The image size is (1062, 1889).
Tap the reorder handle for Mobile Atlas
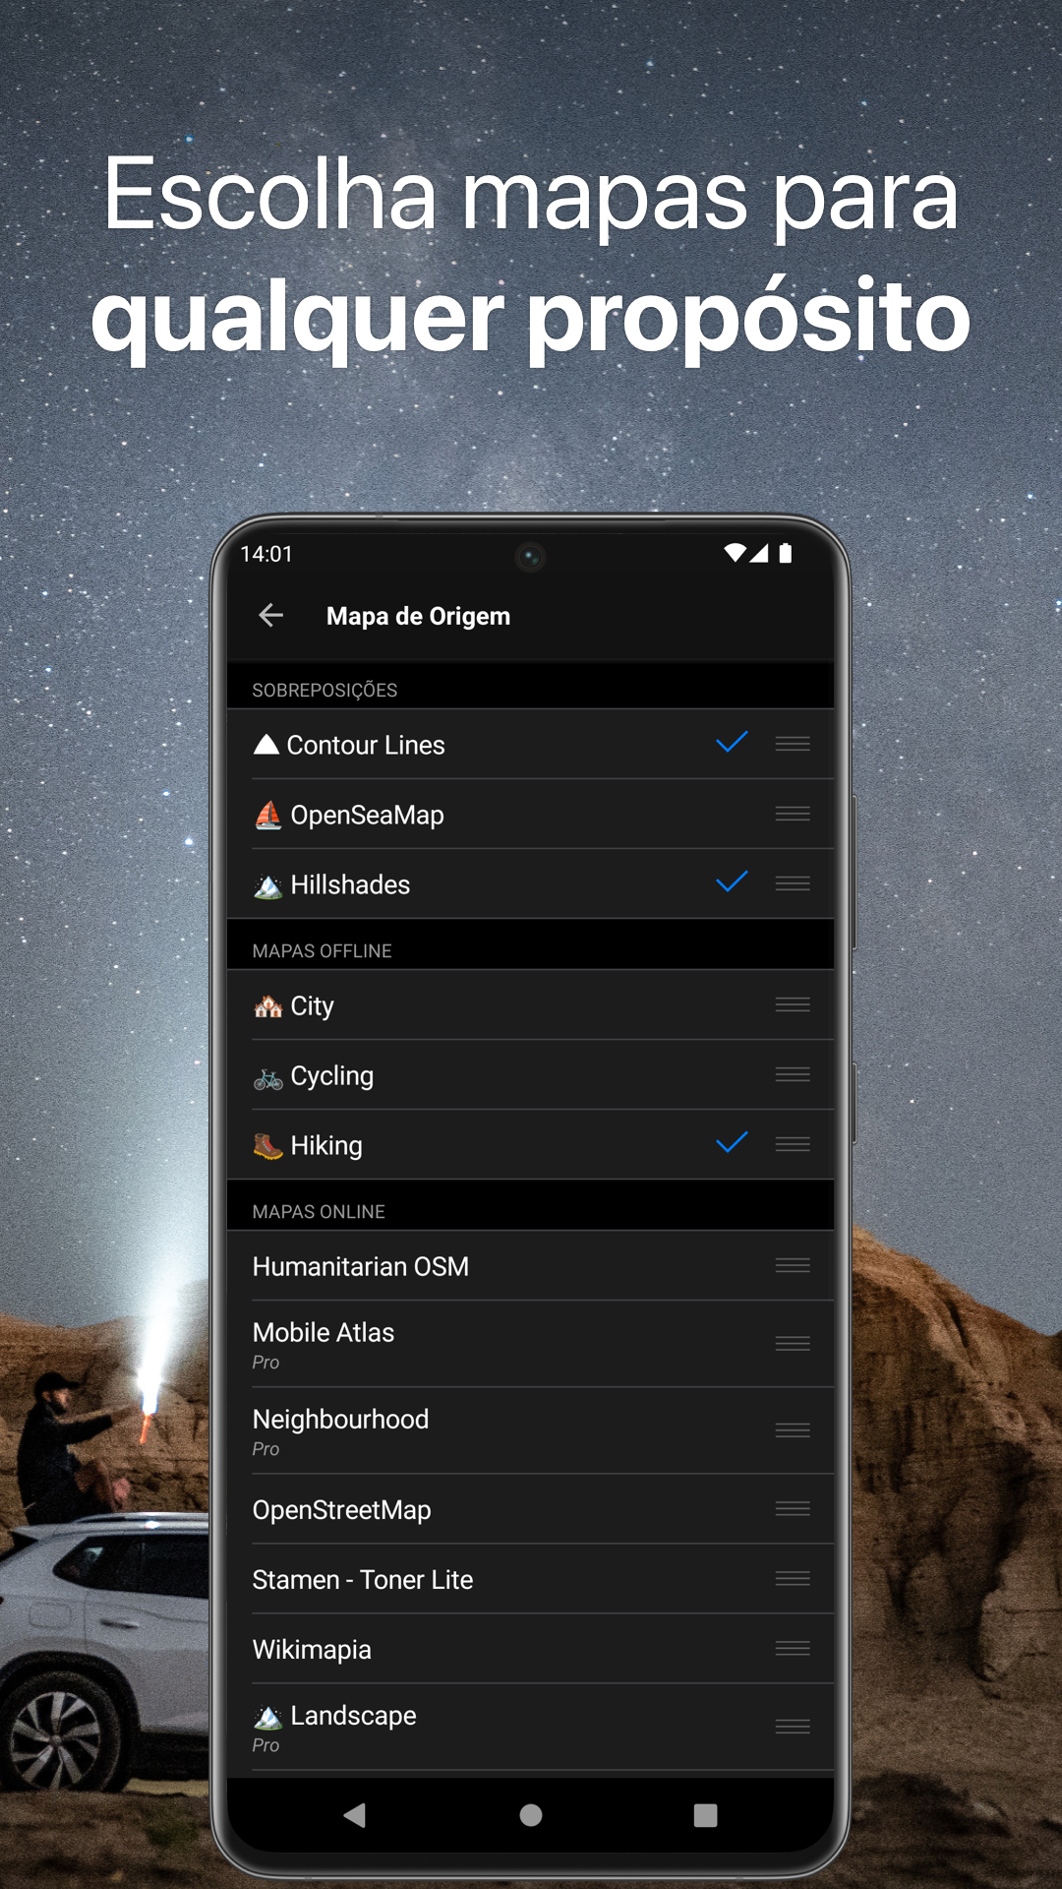click(x=793, y=1344)
